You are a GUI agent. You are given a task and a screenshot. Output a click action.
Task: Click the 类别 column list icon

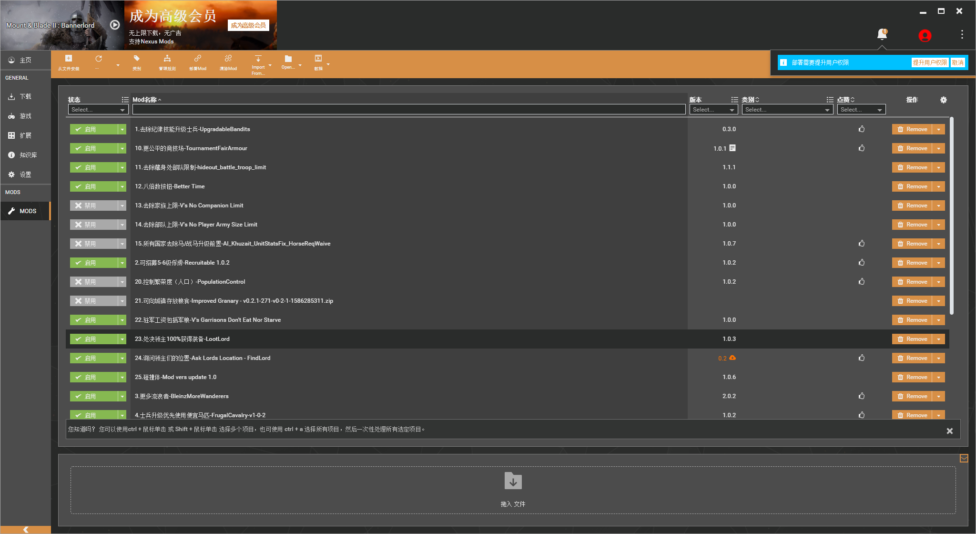(830, 100)
